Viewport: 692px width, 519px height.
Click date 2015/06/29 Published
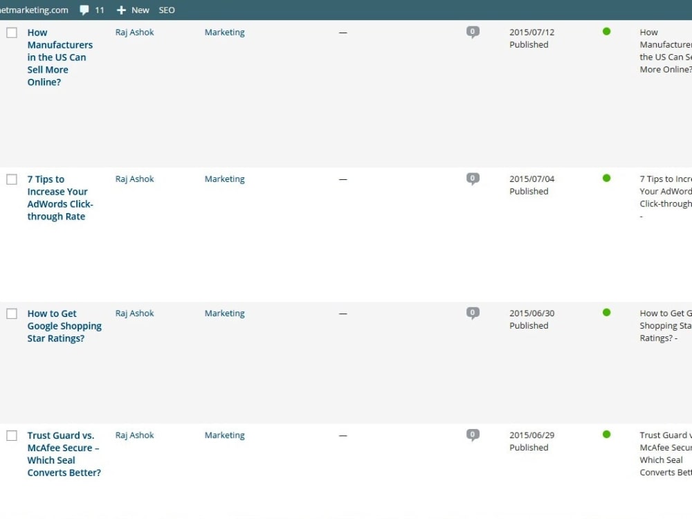531,441
